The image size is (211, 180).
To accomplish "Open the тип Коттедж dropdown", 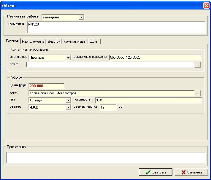I will pyautogui.click(x=68, y=101).
